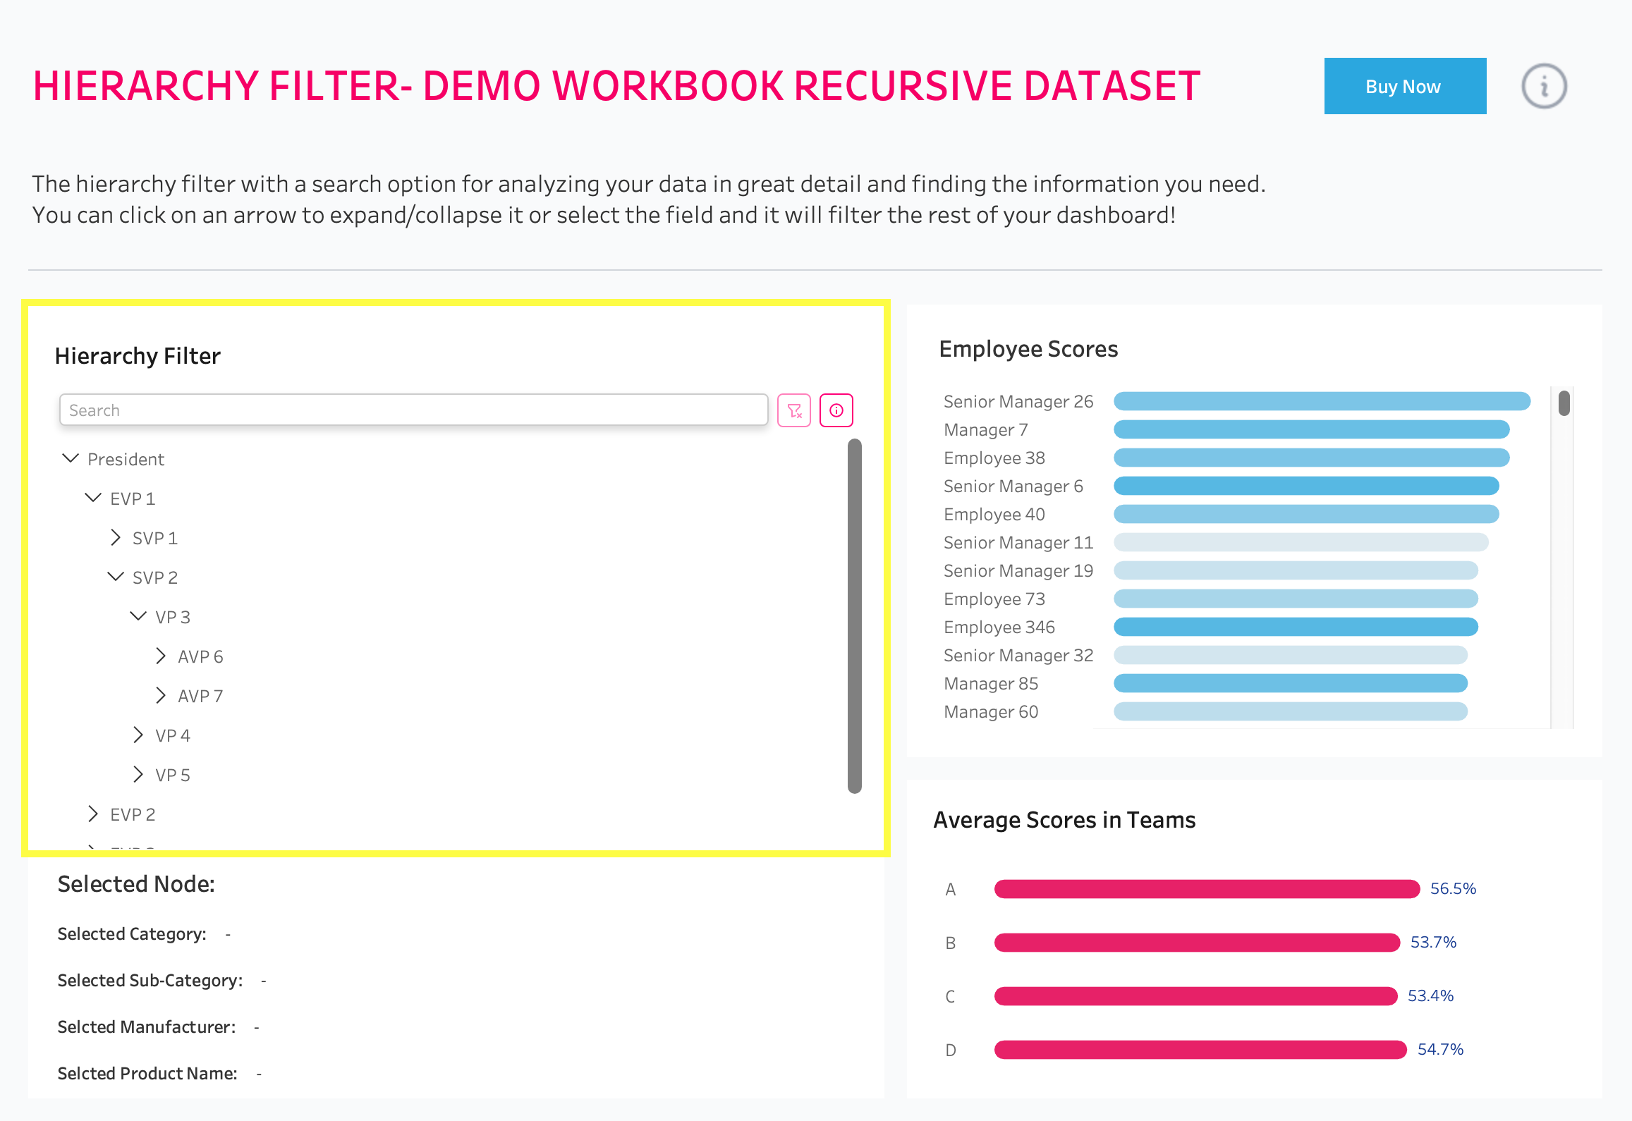Select VP 4 in hierarchy

coord(173,735)
